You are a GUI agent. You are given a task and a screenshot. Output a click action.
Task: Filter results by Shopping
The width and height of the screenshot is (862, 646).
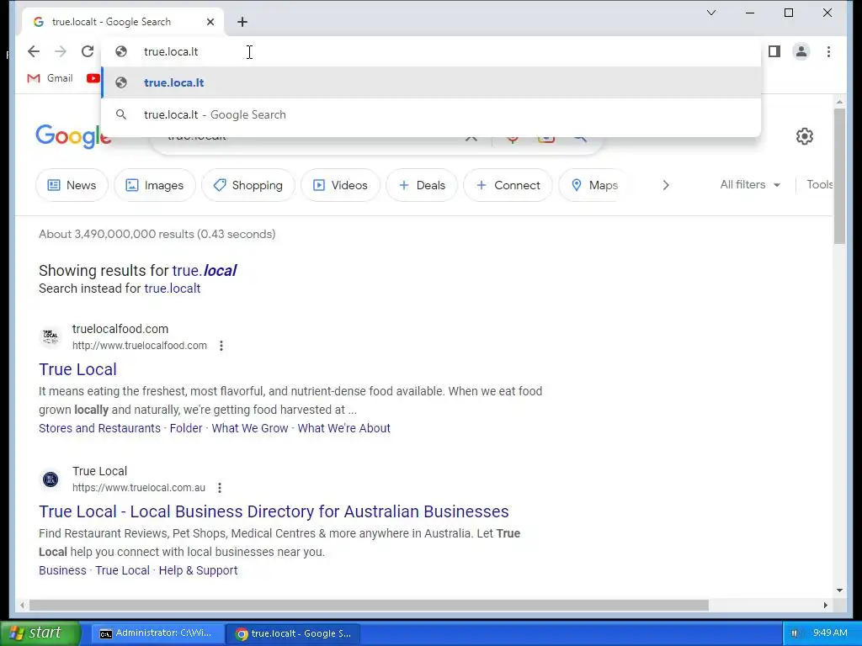tap(248, 185)
